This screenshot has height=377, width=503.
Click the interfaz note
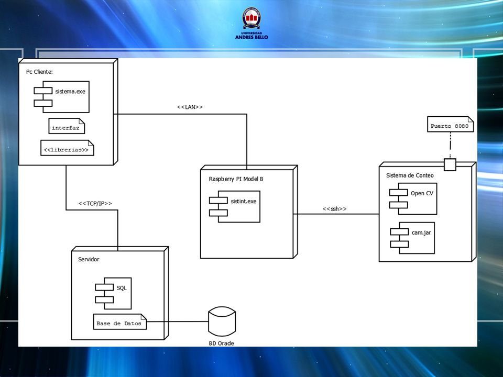67,126
